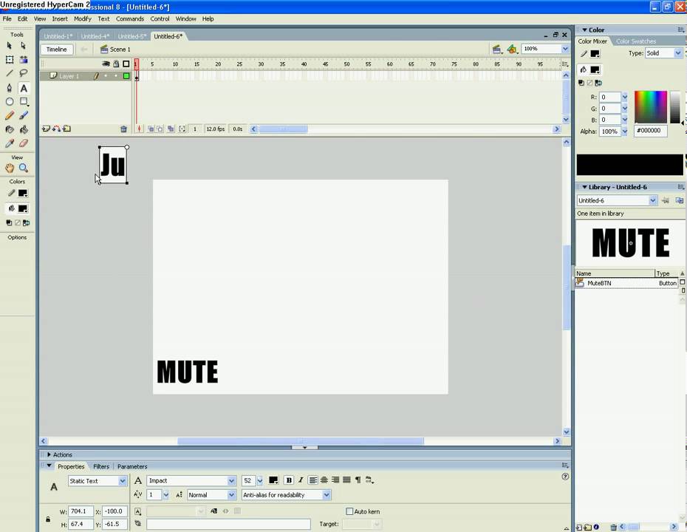Enable the Auto kern checkbox

tap(349, 511)
